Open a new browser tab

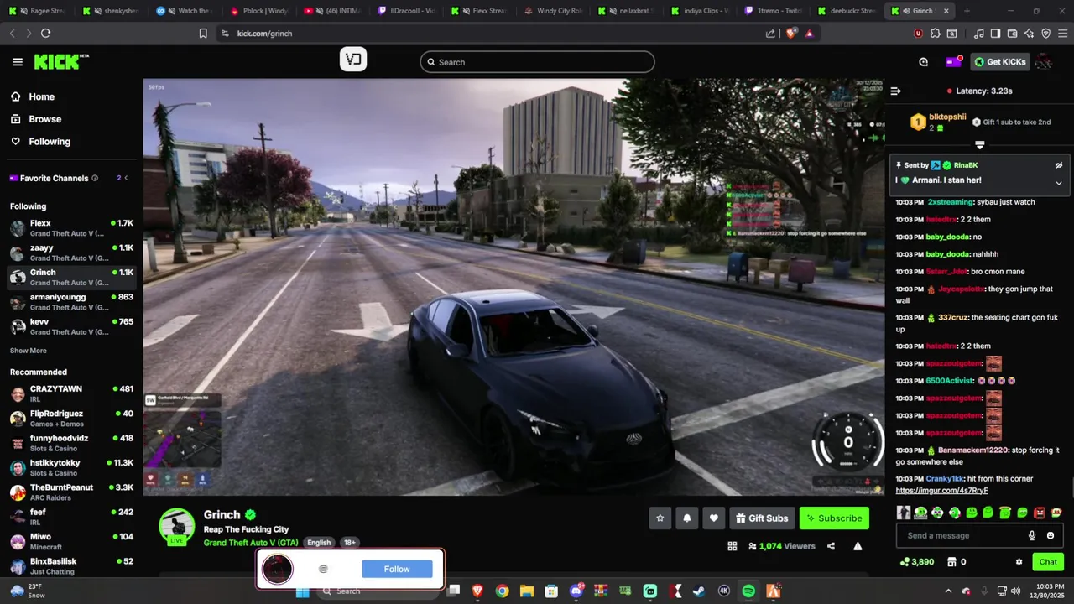point(967,11)
